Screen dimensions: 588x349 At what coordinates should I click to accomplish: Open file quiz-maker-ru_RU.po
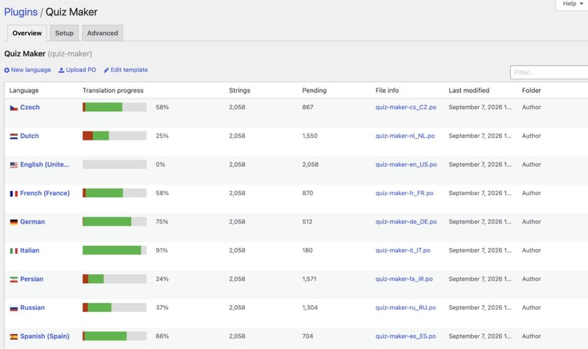point(405,308)
